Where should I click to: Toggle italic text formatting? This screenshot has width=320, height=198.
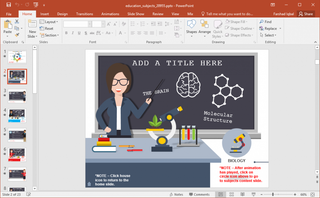(72, 33)
